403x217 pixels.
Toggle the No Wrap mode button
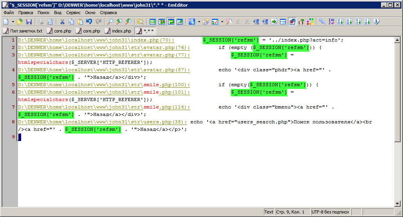click(153, 22)
